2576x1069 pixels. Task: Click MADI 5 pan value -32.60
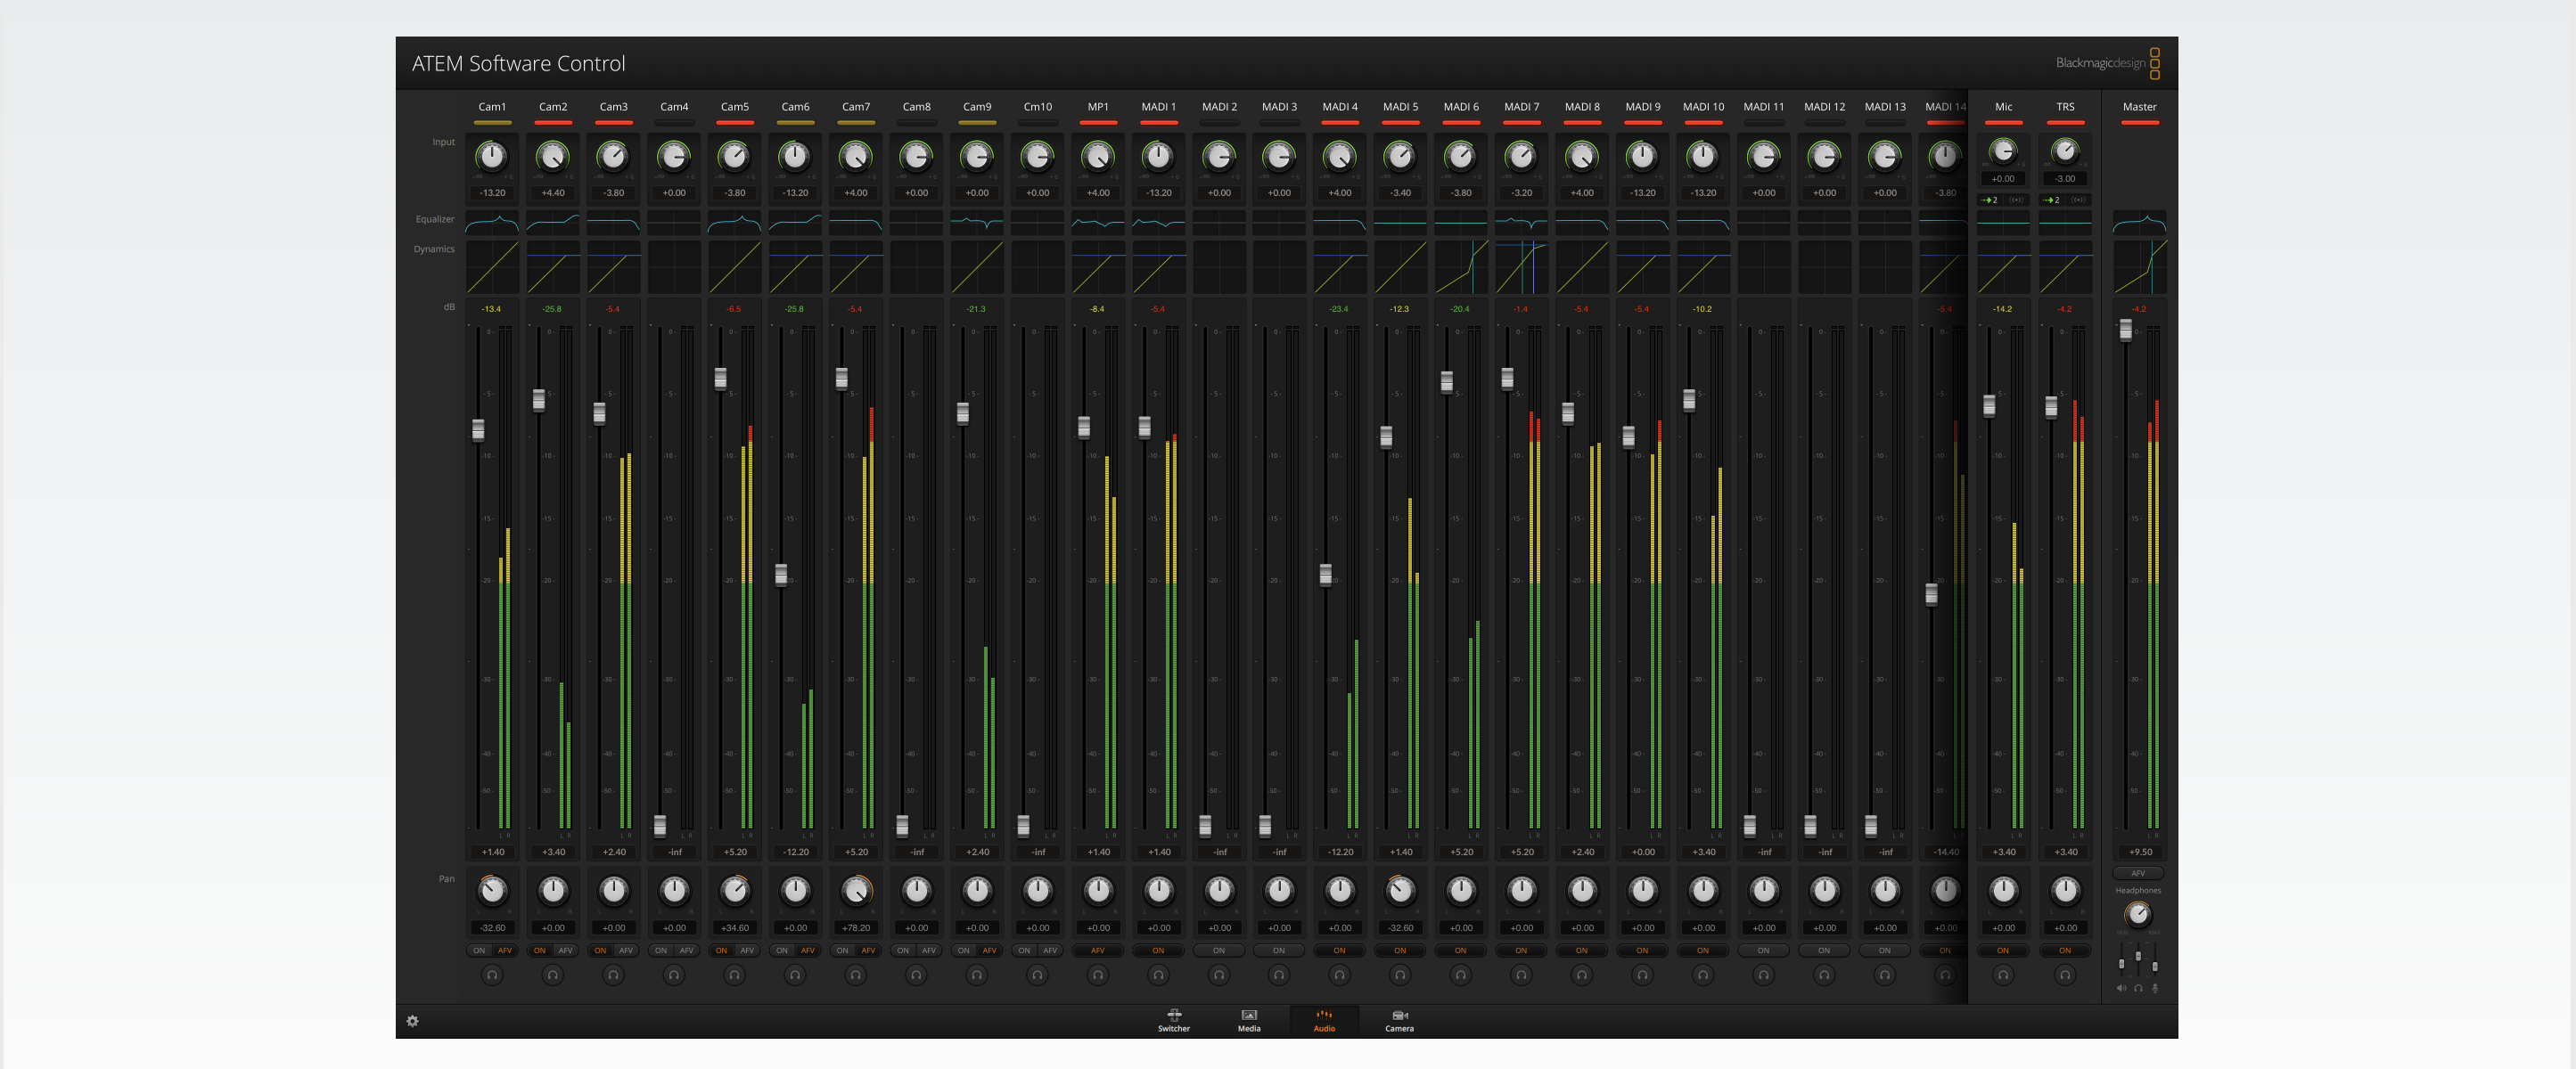[1400, 928]
